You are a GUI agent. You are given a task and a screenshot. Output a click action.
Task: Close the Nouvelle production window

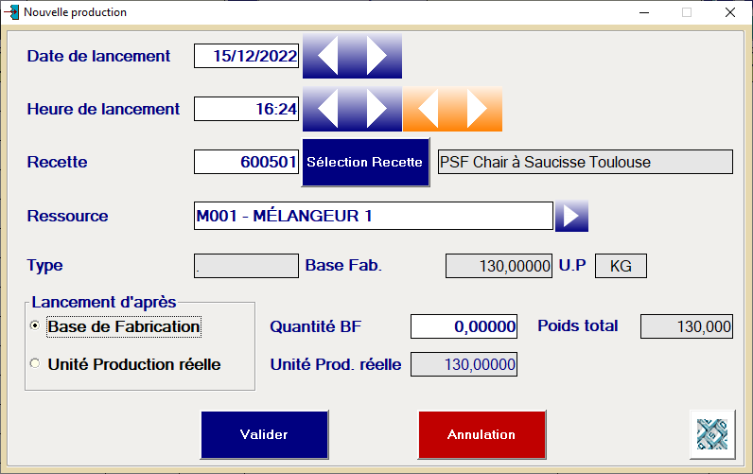pos(729,12)
